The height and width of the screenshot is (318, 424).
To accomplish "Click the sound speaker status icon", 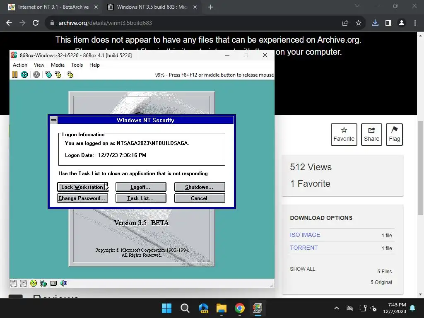I will [63, 283].
